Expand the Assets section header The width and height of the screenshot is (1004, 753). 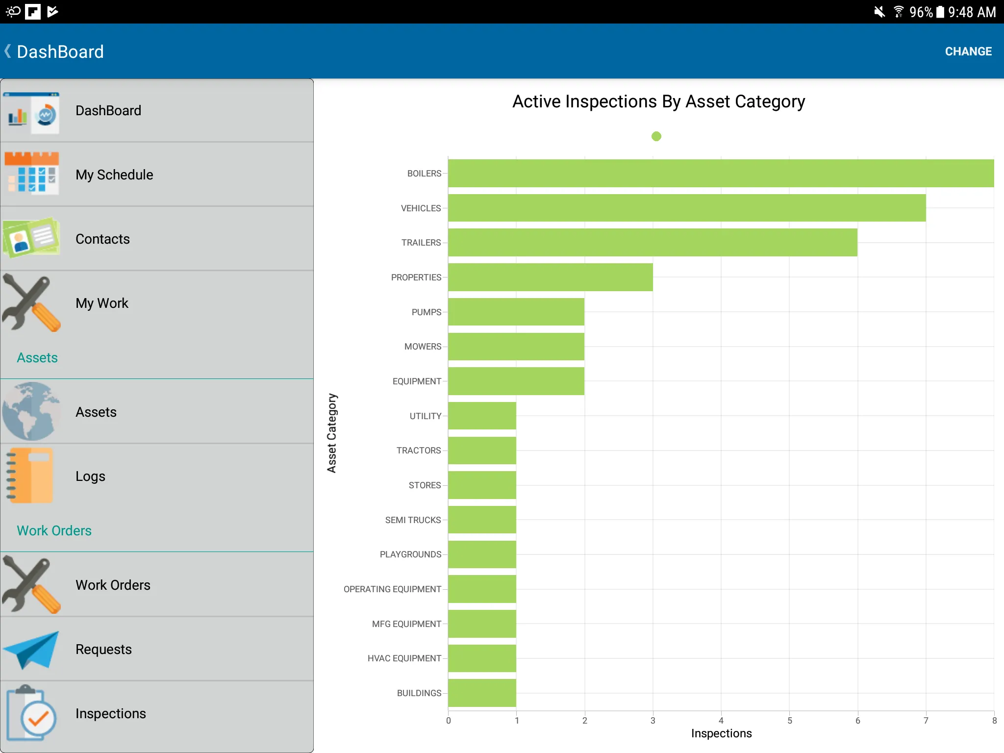pos(37,357)
